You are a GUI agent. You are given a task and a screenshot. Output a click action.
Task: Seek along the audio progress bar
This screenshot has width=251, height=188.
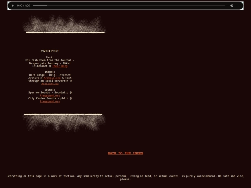[x=129, y=6]
